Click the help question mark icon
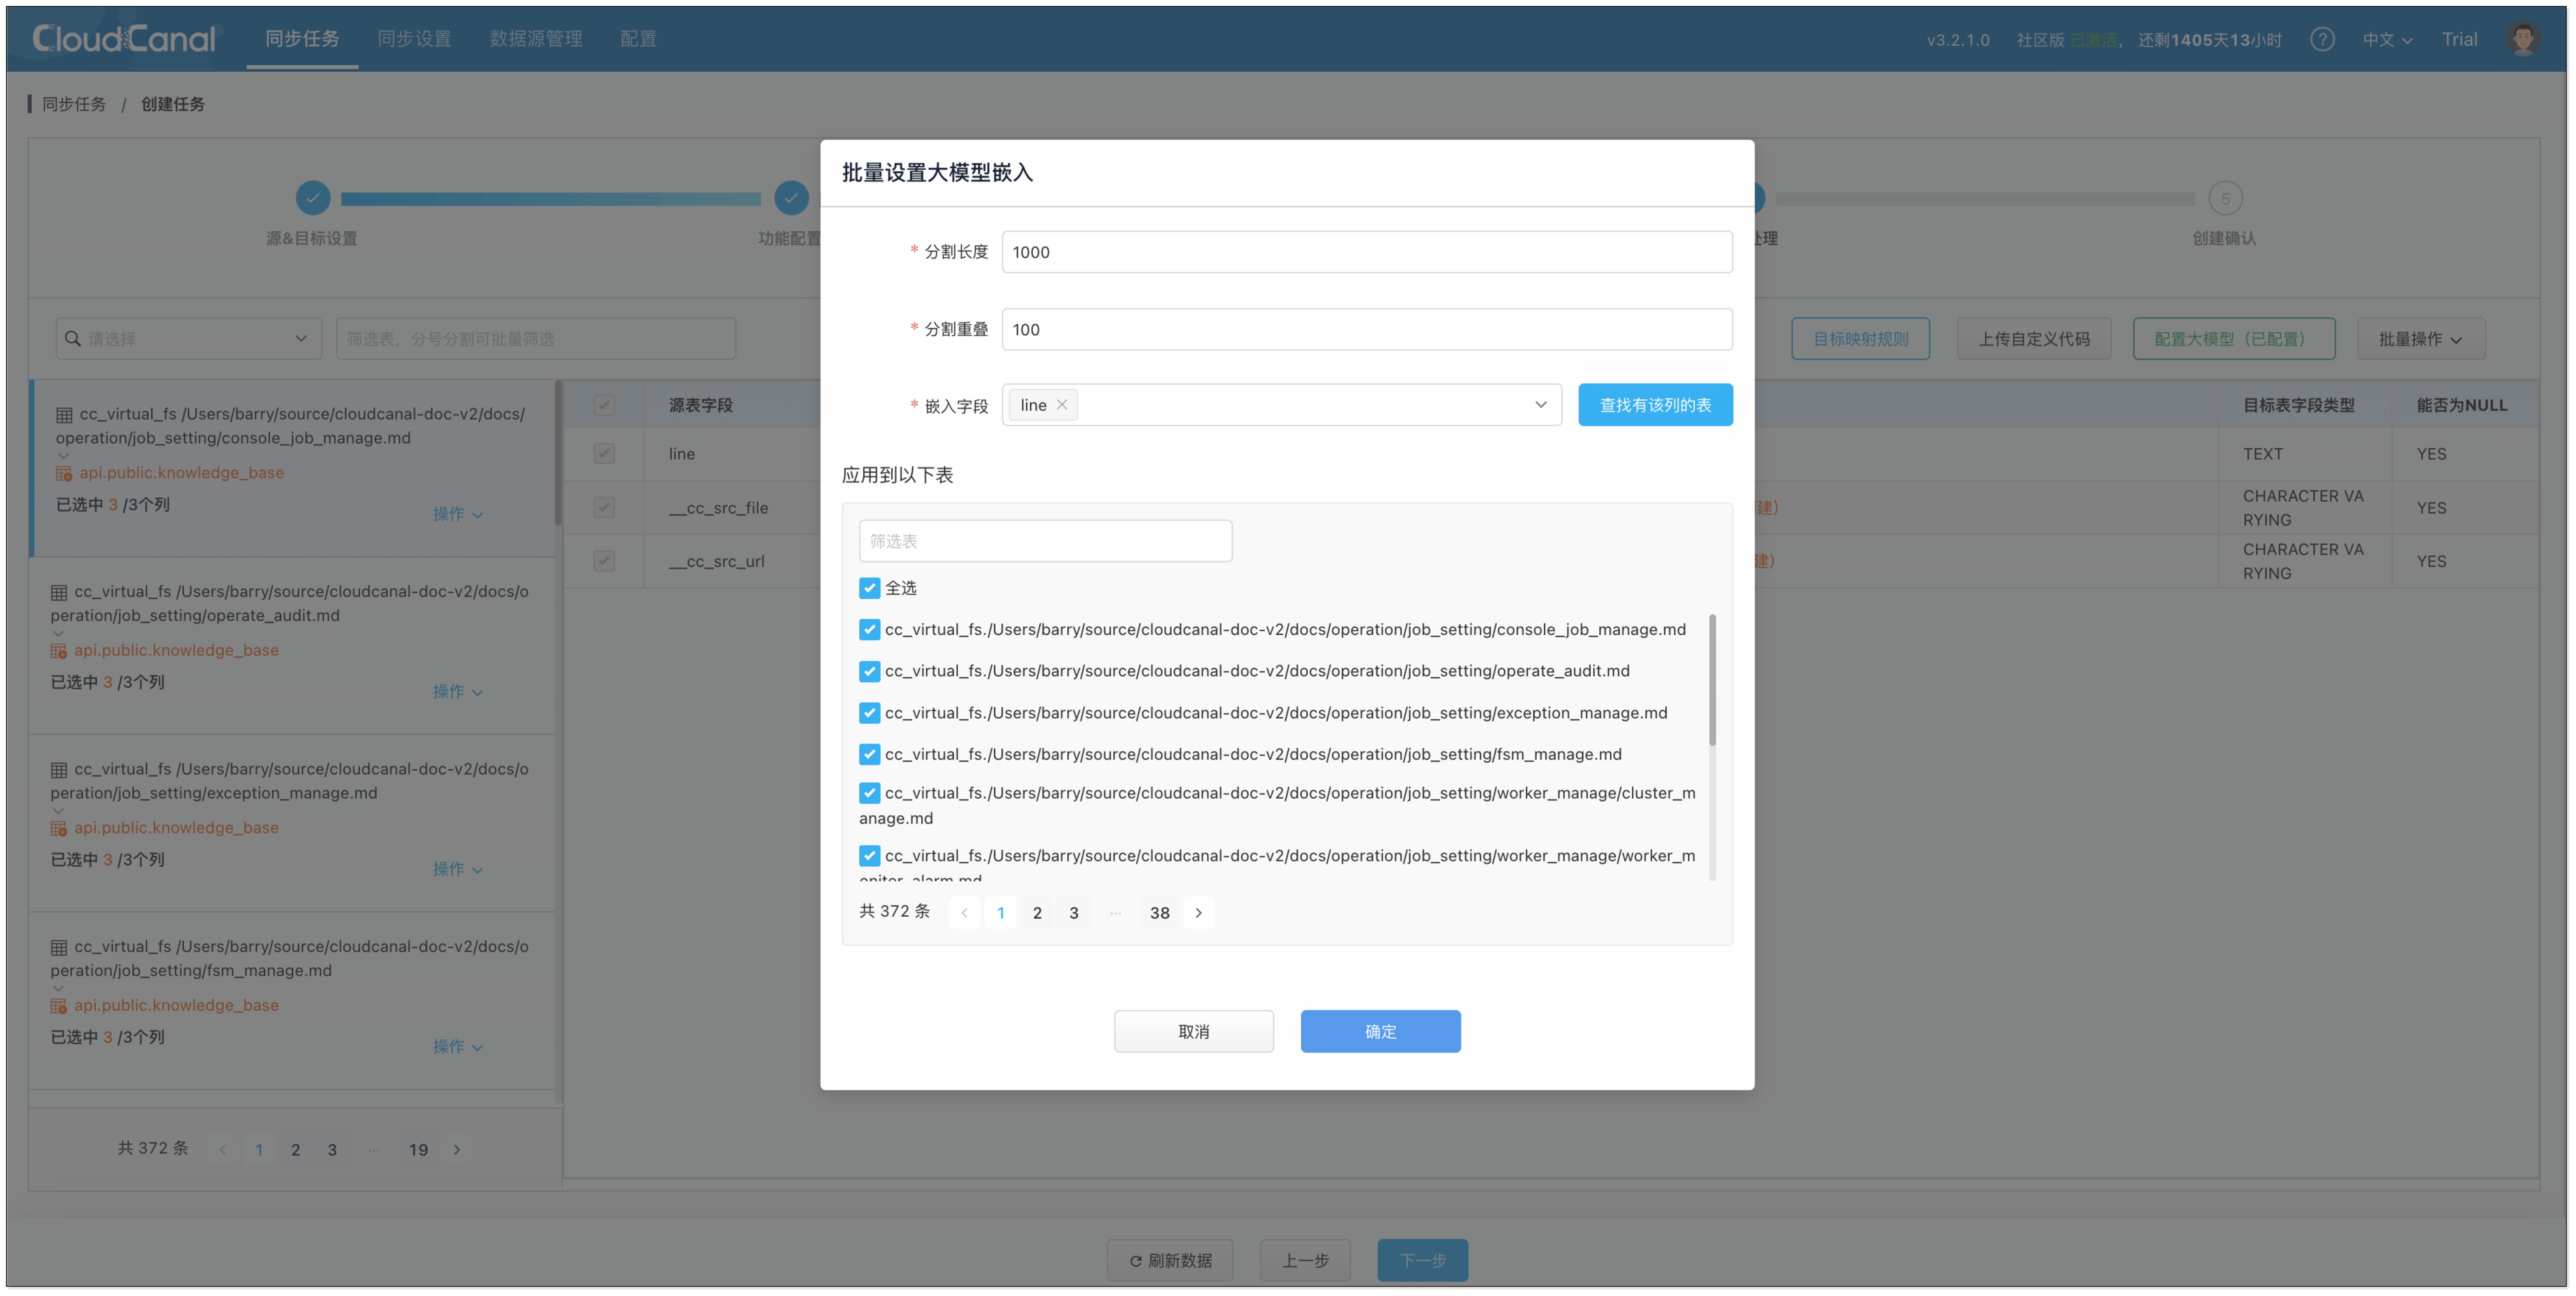Image resolution: width=2576 pixels, height=1296 pixels. coord(2322,39)
